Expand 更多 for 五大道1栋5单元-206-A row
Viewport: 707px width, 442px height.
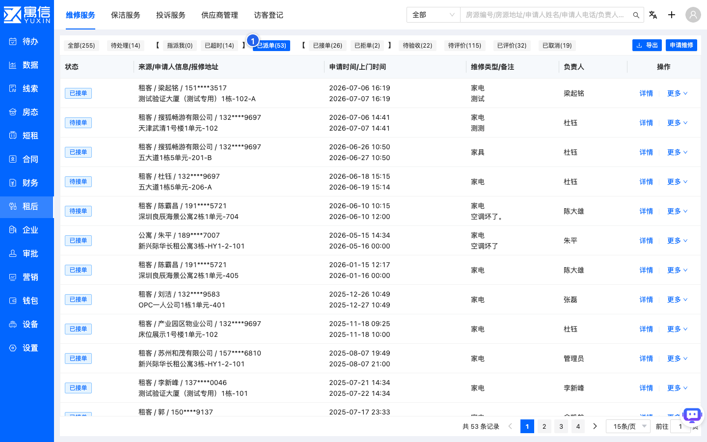click(x=678, y=182)
